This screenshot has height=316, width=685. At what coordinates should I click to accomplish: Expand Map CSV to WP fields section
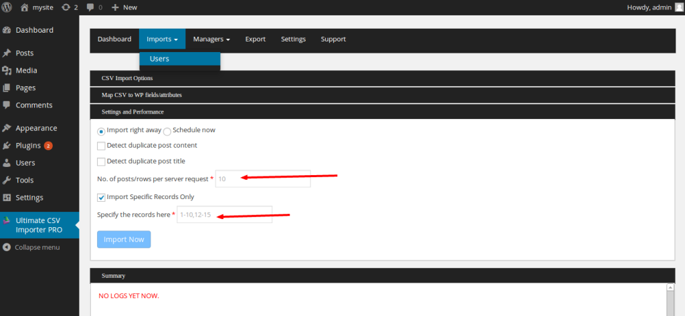click(382, 95)
